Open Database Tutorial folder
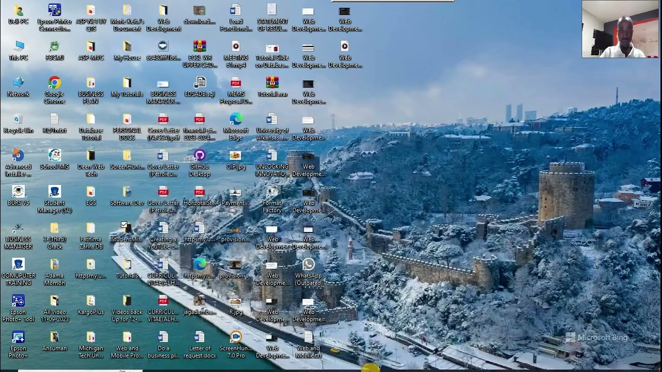Viewport: 662px width, 372px height. 91,127
